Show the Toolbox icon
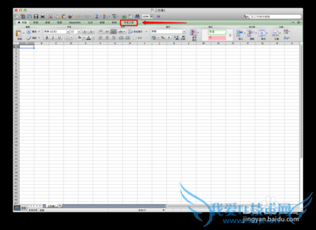This screenshot has height=230, width=316. pyautogui.click(x=130, y=16)
